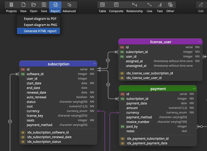Choose Generate HTML report
The image size is (207, 151).
pos(39,31)
